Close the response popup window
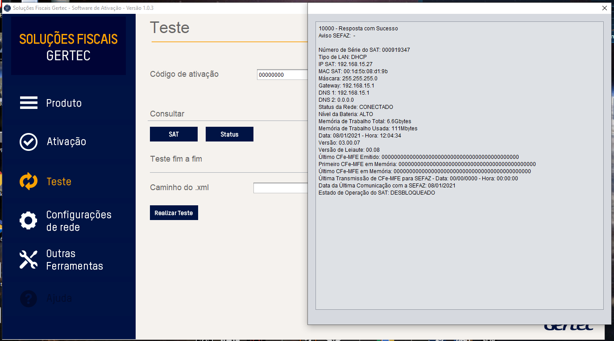The image size is (614, 341). 605,8
